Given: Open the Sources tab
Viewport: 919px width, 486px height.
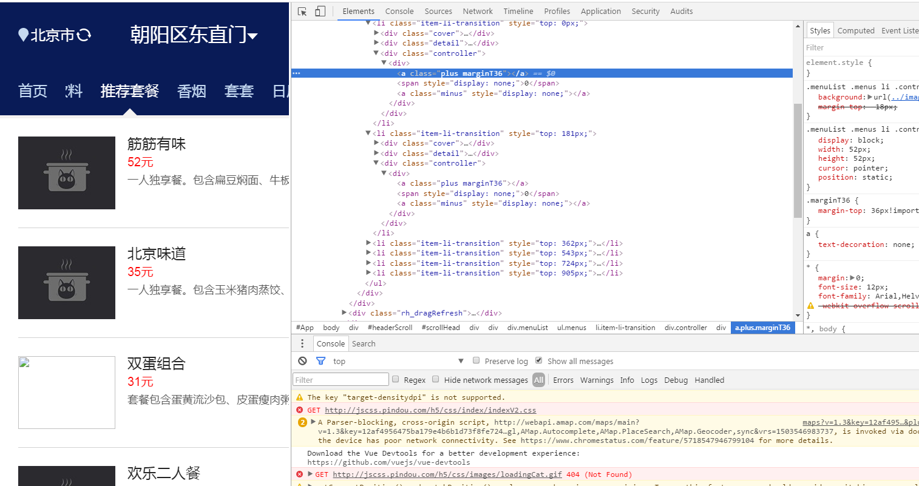Looking at the screenshot, I should [438, 11].
